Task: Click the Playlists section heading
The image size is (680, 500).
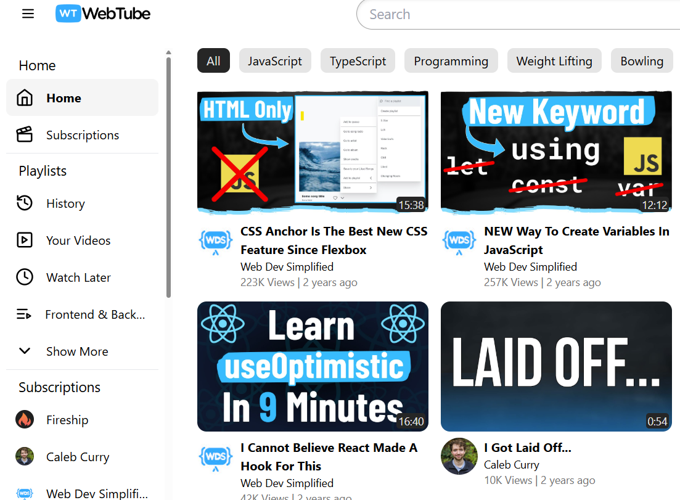Action: tap(43, 171)
